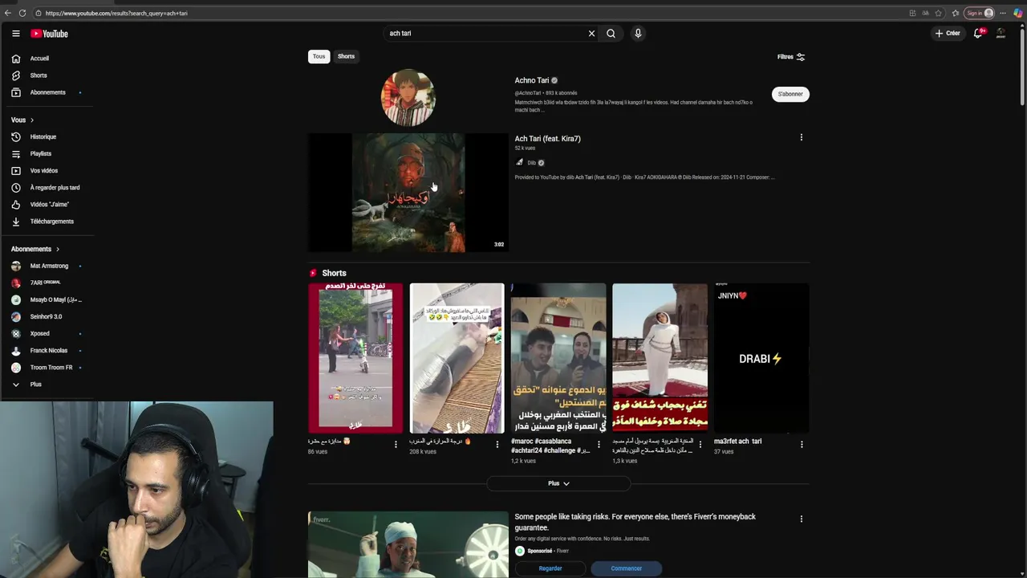Open the Fiverr ad title about taking risks
Image resolution: width=1027 pixels, height=578 pixels.
(x=635, y=523)
